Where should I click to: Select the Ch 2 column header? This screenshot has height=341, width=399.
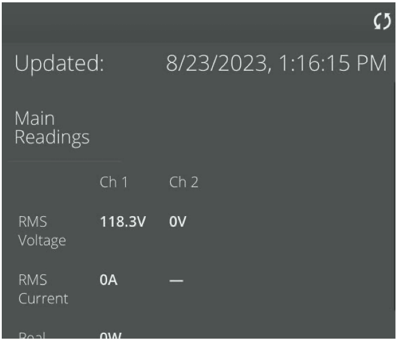pyautogui.click(x=184, y=183)
